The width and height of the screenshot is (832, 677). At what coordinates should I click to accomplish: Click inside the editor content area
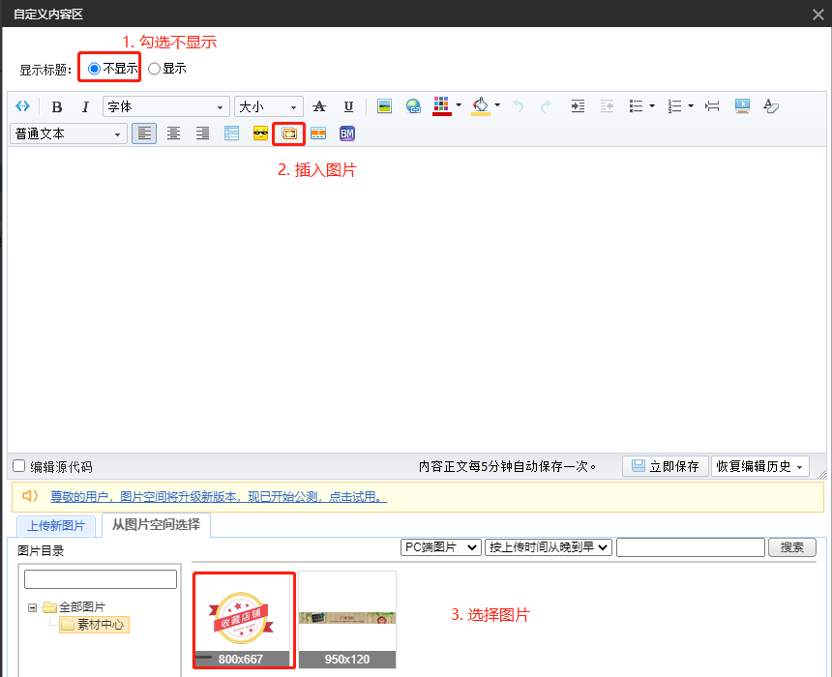click(417, 300)
